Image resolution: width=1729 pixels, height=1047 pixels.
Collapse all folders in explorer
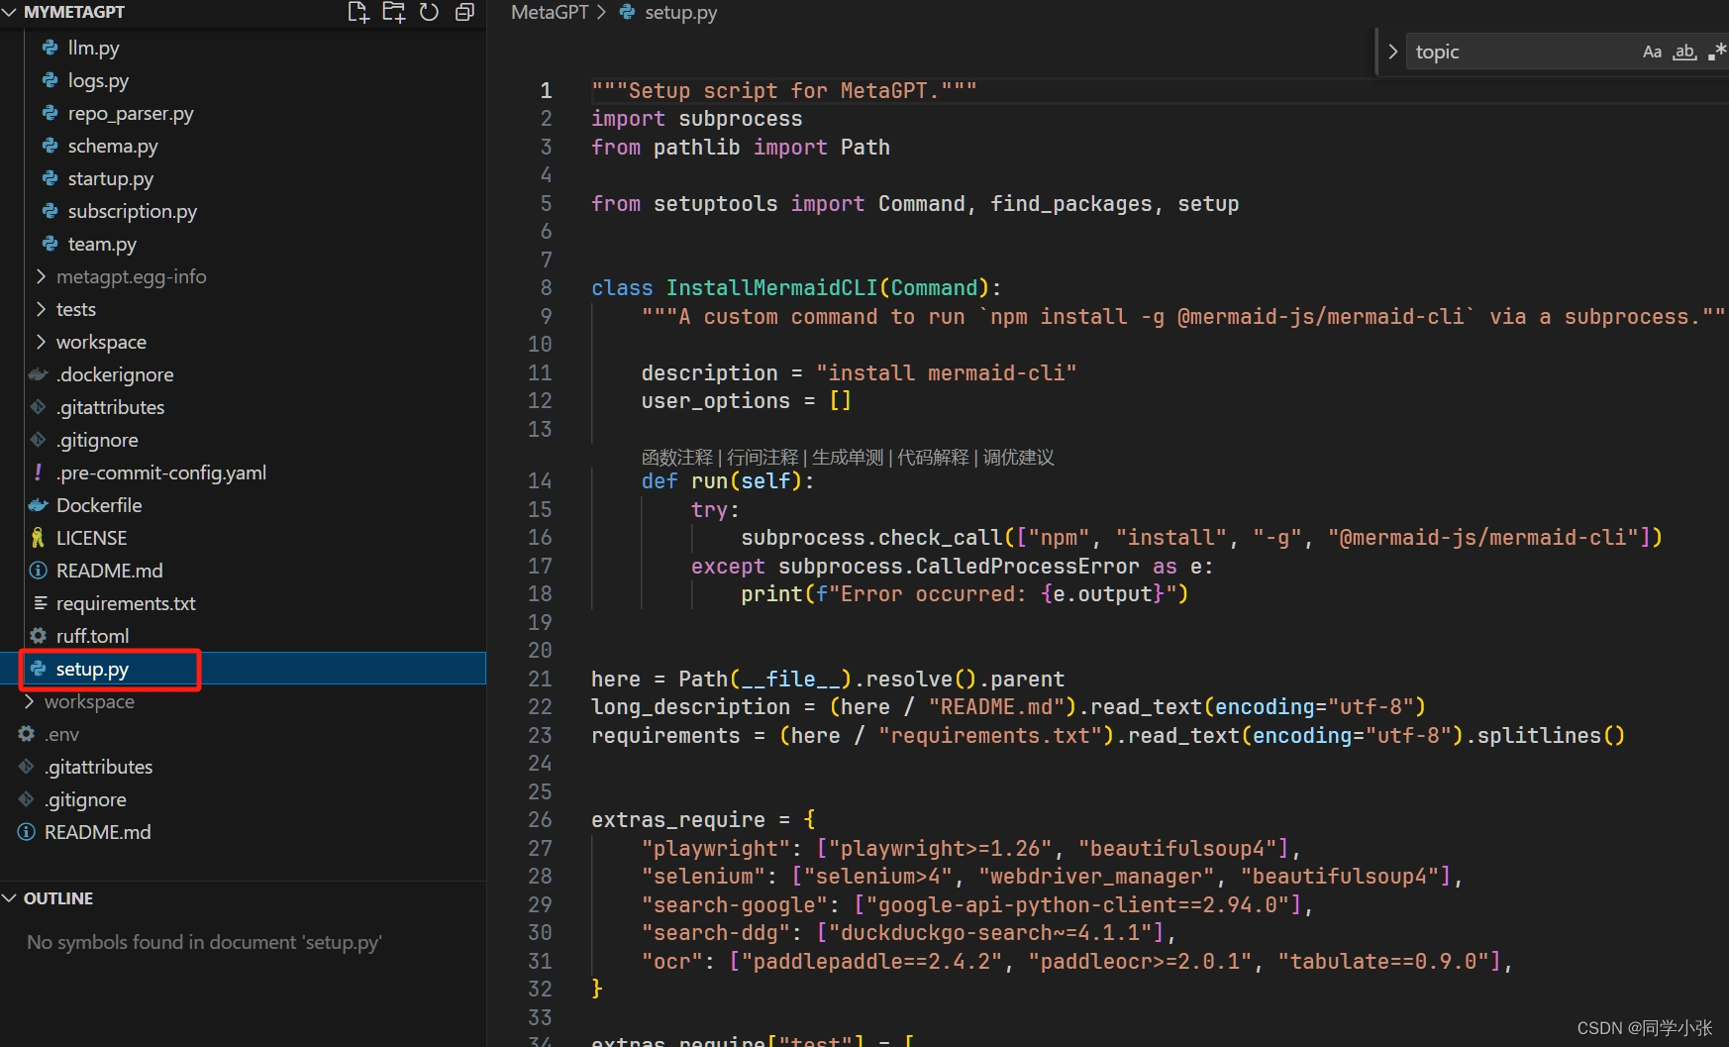464,12
